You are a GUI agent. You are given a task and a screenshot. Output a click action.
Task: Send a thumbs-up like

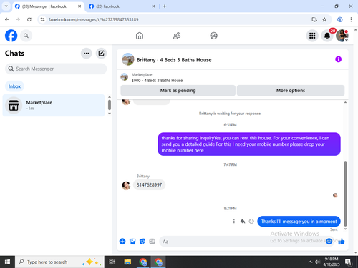tap(342, 242)
